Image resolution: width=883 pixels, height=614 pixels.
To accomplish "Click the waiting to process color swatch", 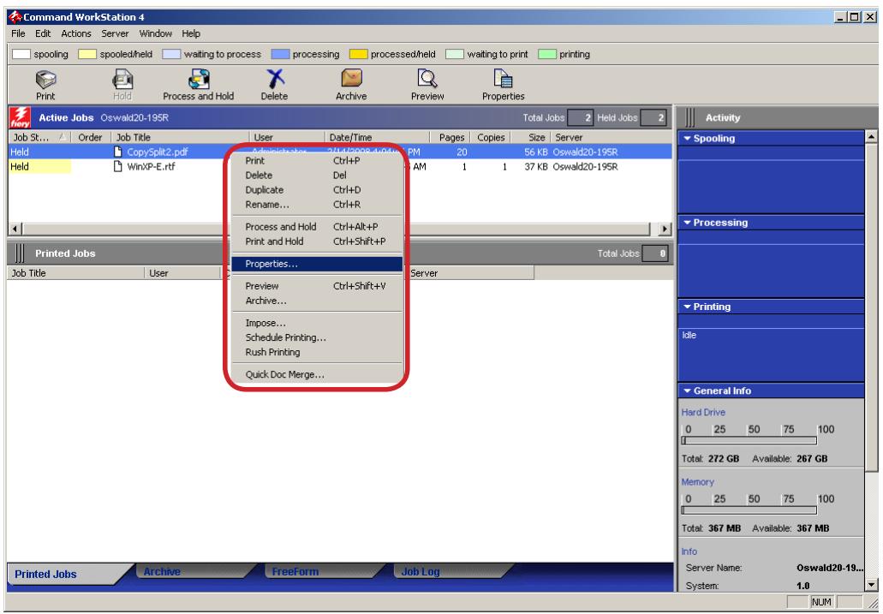I will 171,54.
